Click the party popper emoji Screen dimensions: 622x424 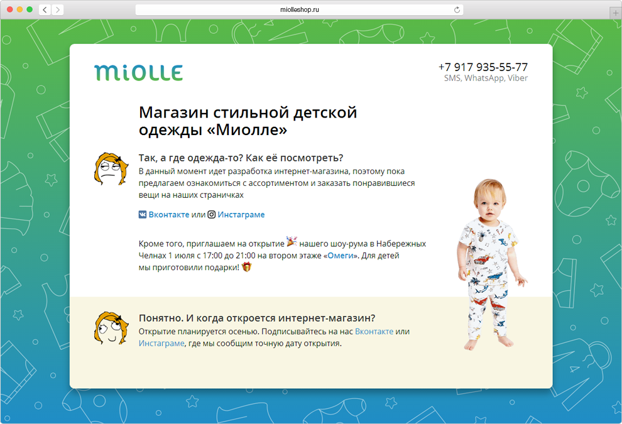click(292, 241)
